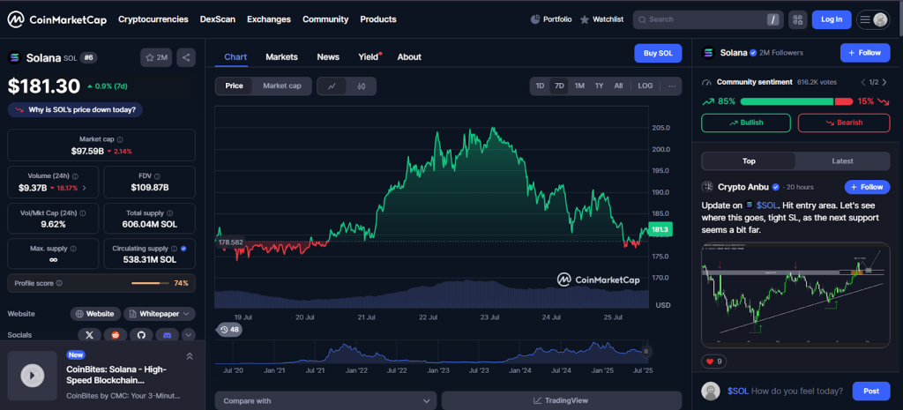Click the Total supply info icon
This screenshot has width=903, height=410.
pyautogui.click(x=169, y=213)
